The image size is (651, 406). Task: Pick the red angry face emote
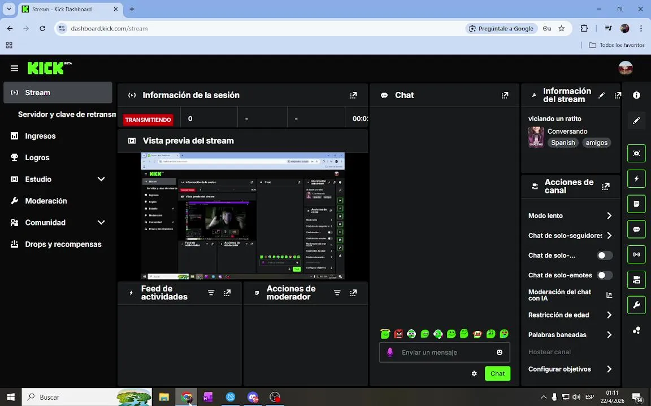tap(398, 333)
